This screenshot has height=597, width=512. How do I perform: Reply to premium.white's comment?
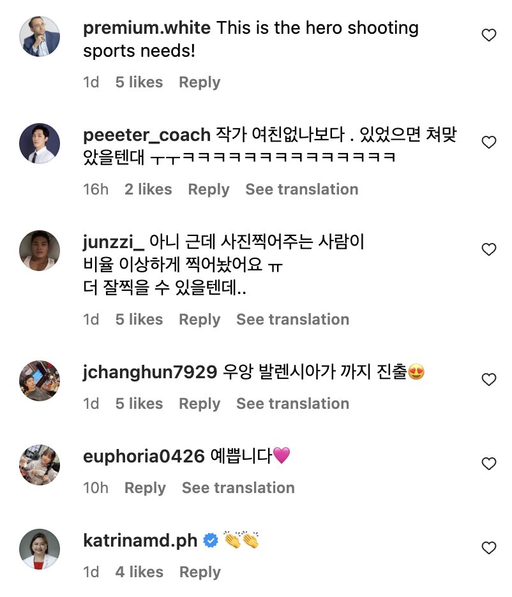(x=199, y=82)
